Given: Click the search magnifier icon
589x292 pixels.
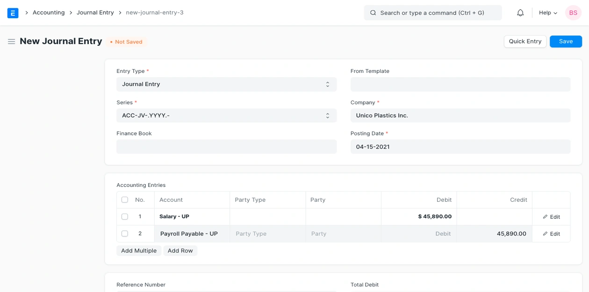Looking at the screenshot, I should point(373,13).
